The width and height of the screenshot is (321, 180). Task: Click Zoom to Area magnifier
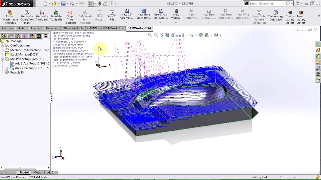pos(156,35)
